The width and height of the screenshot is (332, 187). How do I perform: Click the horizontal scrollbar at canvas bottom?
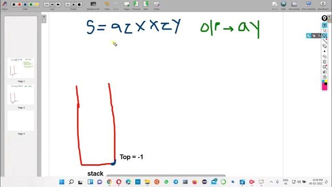pos(166,176)
